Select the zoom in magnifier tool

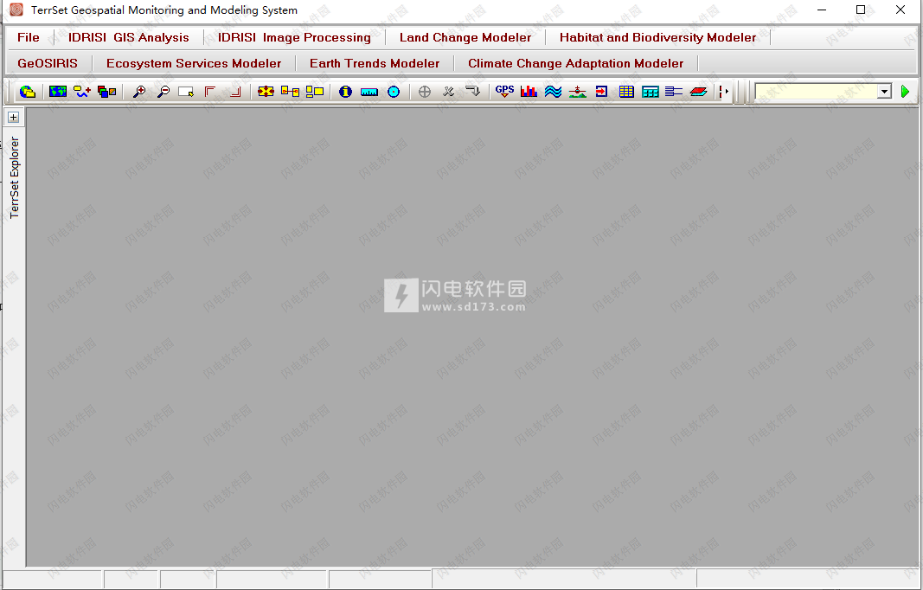coord(139,91)
